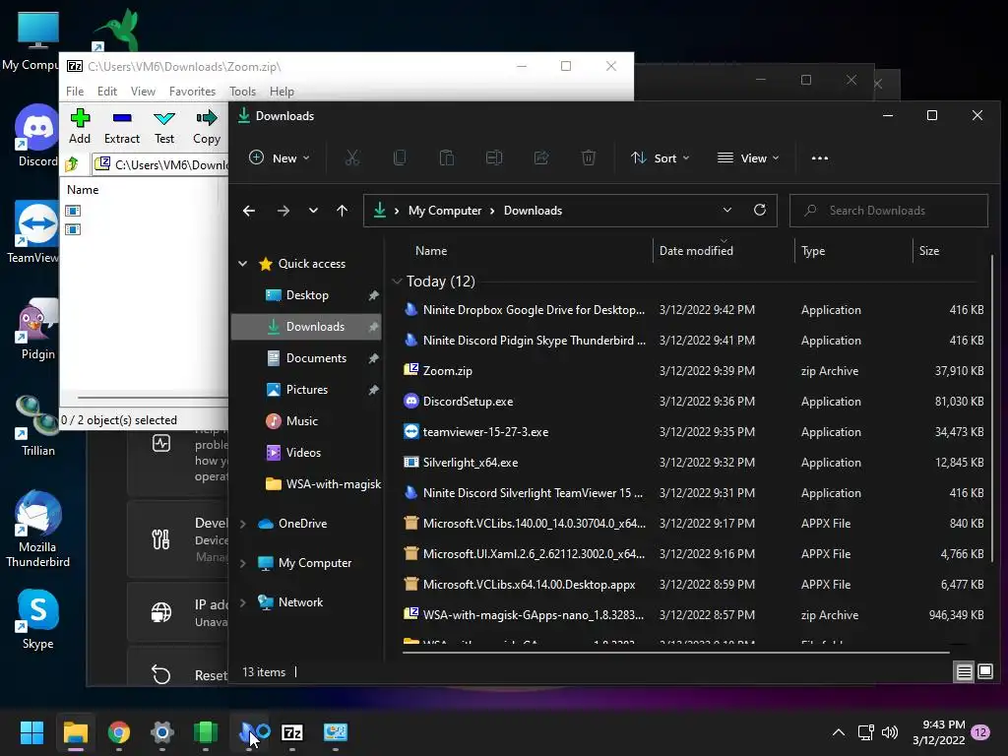This screenshot has width=1008, height=756.
Task: Click the file list horizontal scrollbar
Action: click(675, 653)
